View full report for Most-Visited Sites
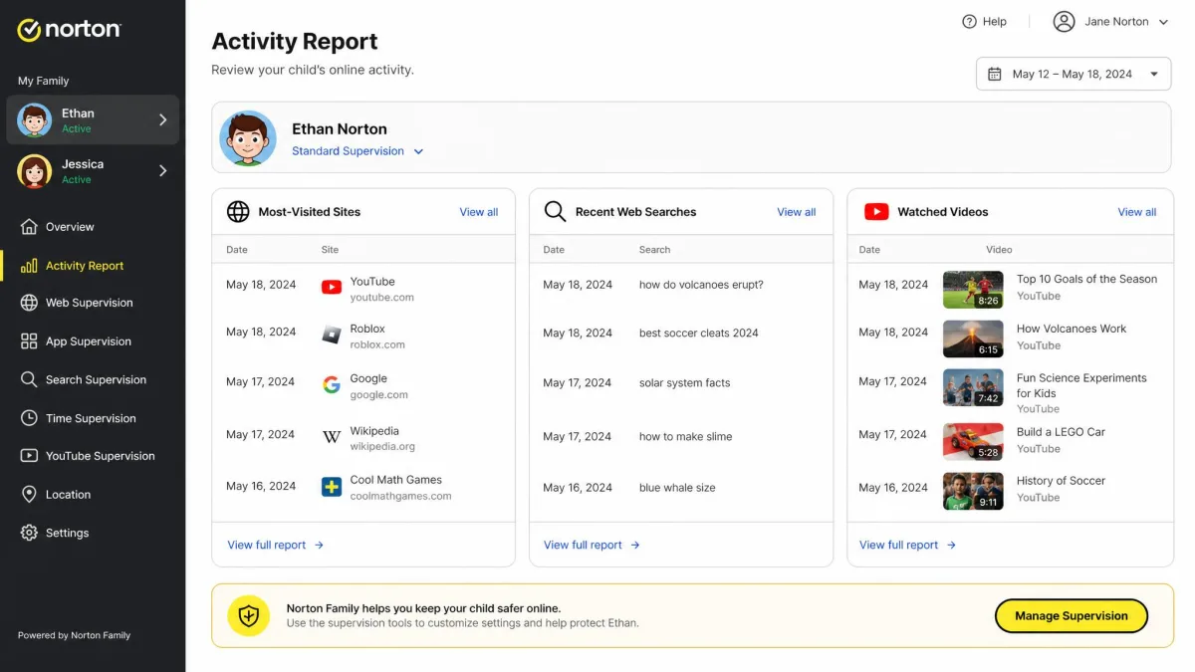This screenshot has width=1195, height=672. click(276, 545)
